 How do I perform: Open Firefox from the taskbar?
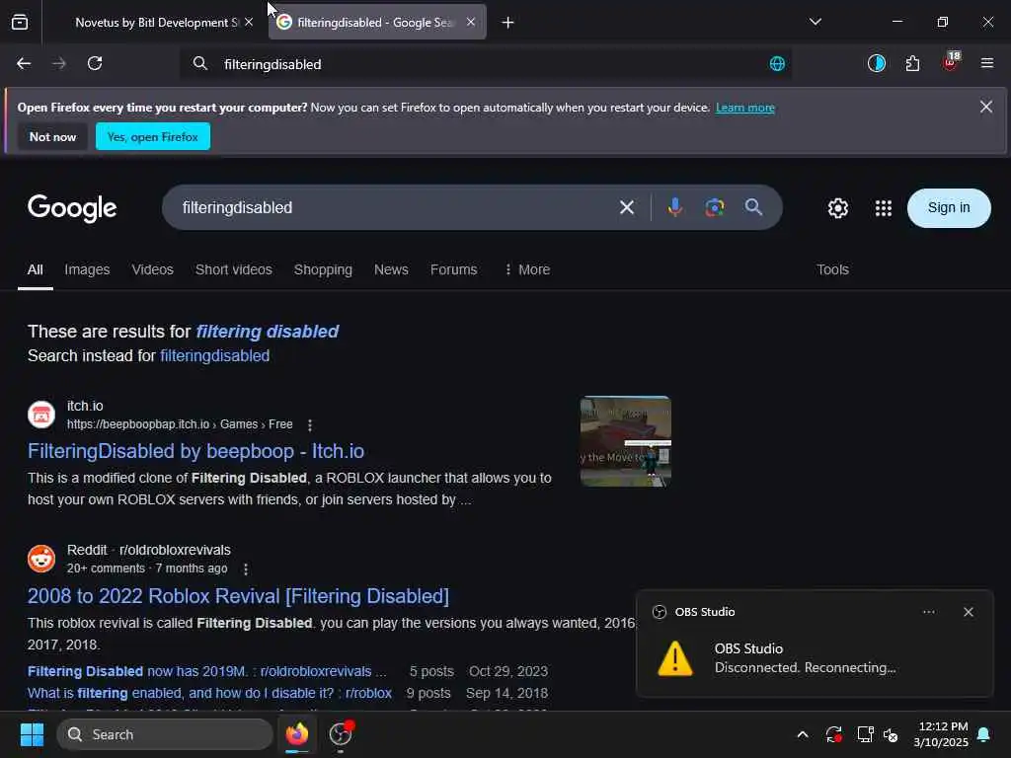point(297,734)
